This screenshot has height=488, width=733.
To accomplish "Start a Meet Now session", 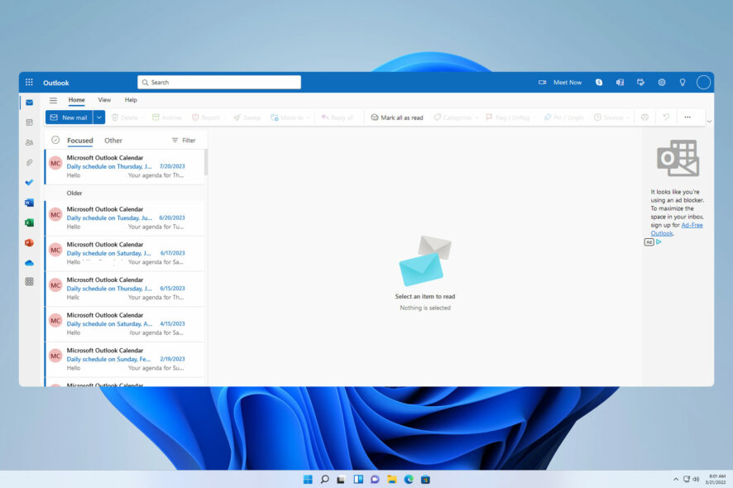I will 563,82.
